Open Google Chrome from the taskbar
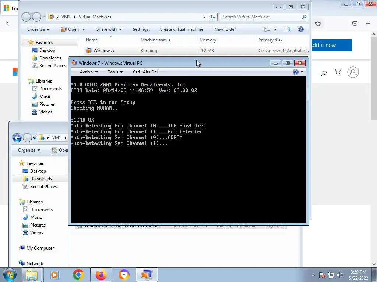 tap(78, 275)
